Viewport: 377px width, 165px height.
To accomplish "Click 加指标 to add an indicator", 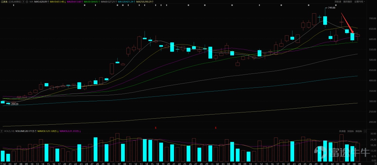I will click(350, 131).
